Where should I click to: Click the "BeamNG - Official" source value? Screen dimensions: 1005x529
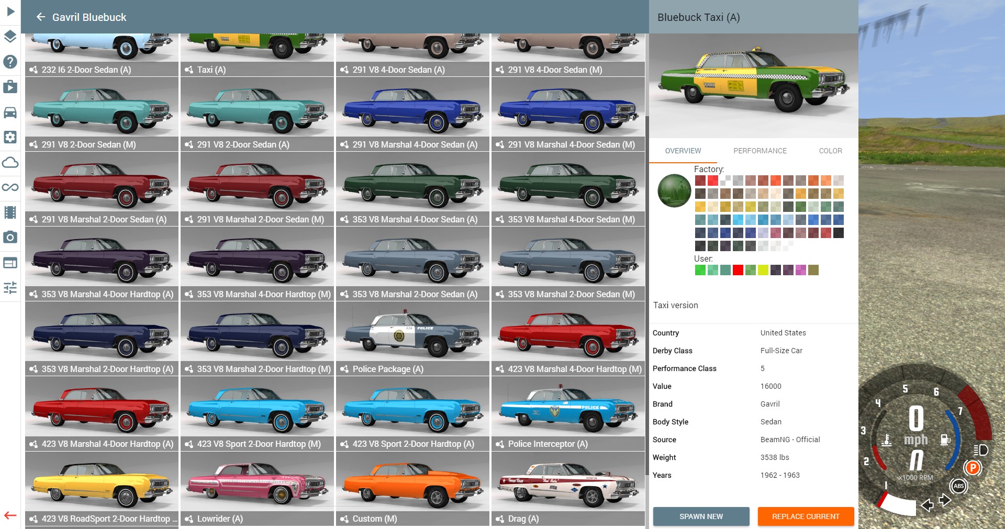pos(790,440)
